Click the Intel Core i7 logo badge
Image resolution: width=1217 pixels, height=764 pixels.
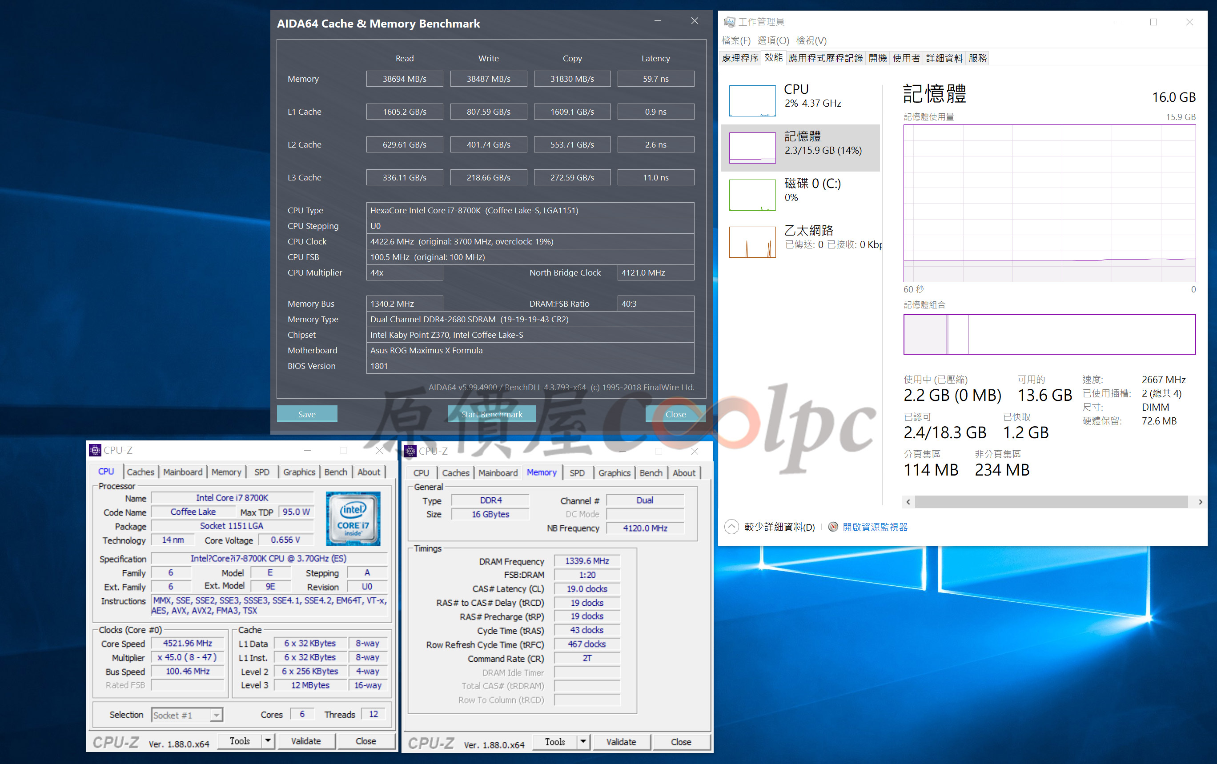tap(353, 518)
